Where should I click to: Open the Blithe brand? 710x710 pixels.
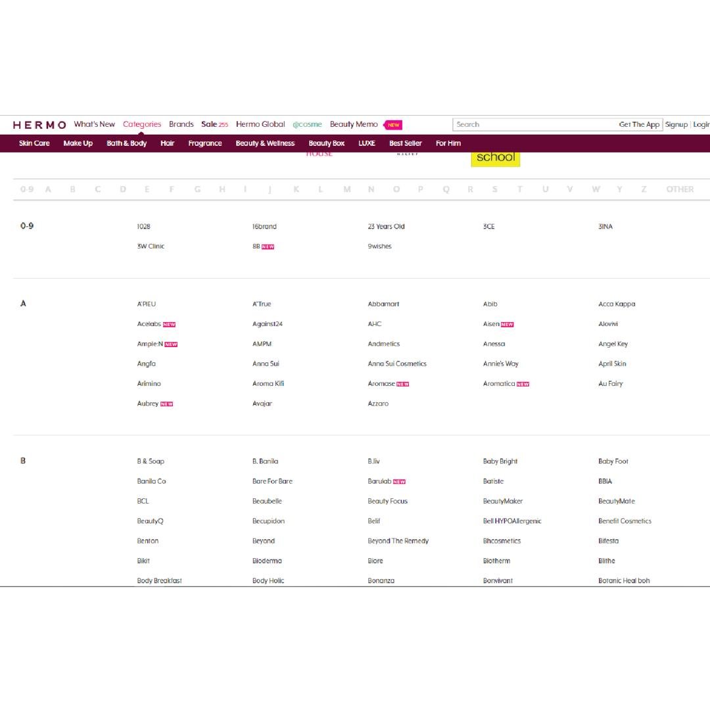(x=607, y=561)
